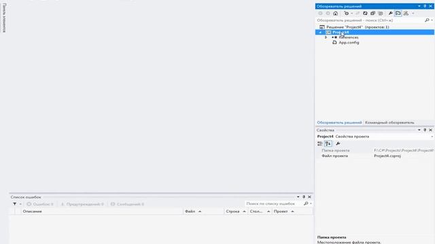Screen dimensions: 435x244
Task: Close the Solution Explorer panel
Action: (430, 6)
